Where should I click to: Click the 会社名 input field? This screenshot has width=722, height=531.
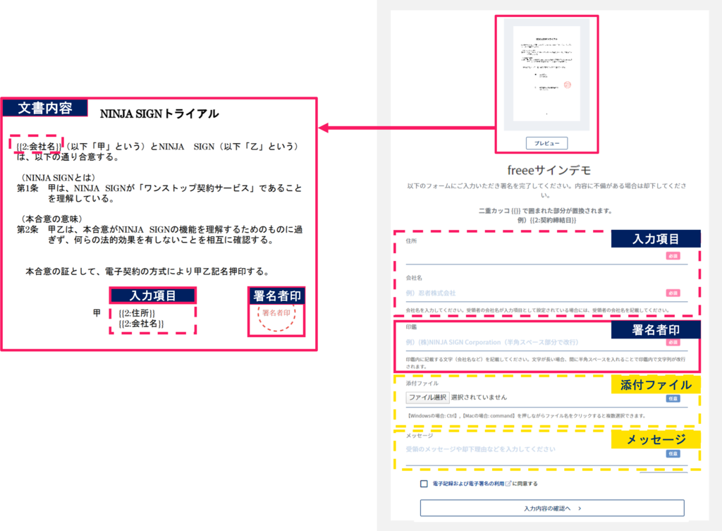tap(546, 293)
